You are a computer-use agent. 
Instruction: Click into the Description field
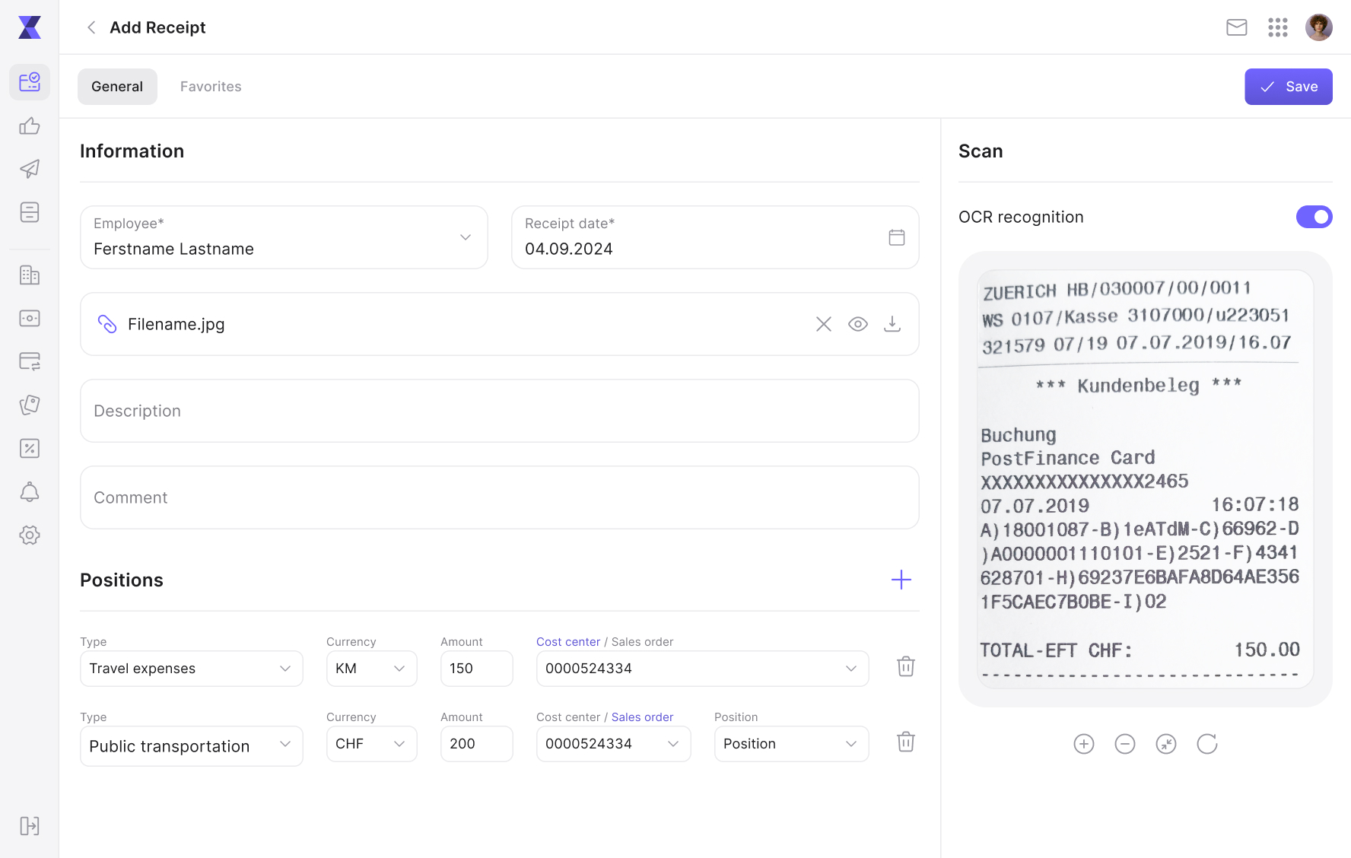pyautogui.click(x=500, y=411)
